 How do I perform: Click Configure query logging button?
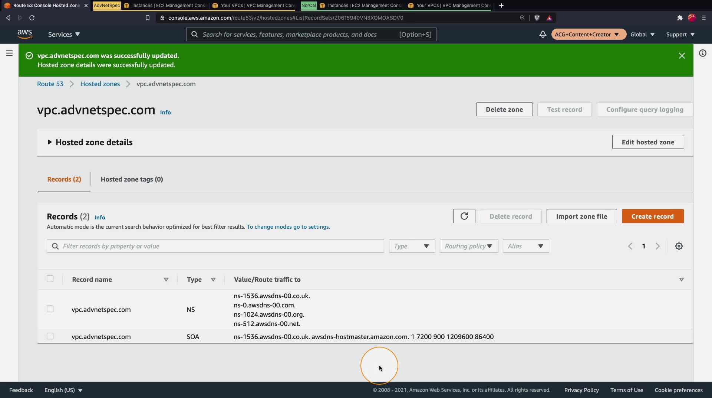point(645,110)
